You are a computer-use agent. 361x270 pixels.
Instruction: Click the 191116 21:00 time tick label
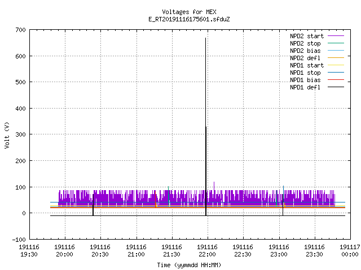point(136,251)
